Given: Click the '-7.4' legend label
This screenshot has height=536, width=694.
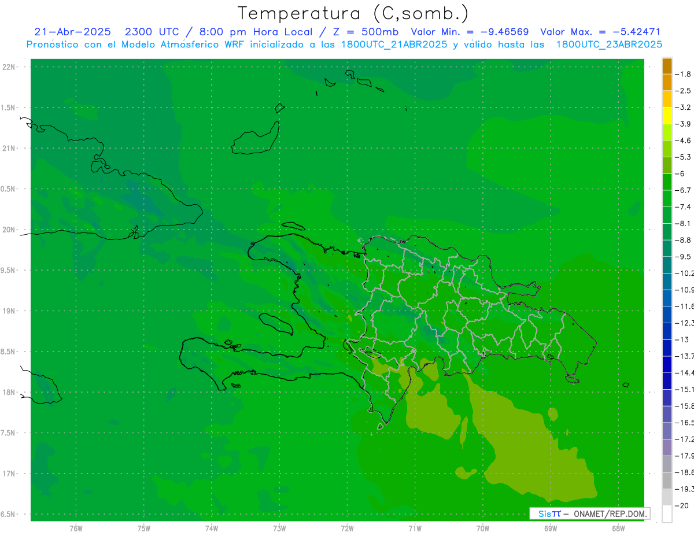Looking at the screenshot, I should click(x=683, y=206).
